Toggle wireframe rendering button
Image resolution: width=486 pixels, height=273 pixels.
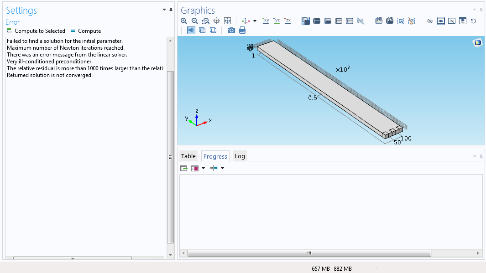[213, 30]
